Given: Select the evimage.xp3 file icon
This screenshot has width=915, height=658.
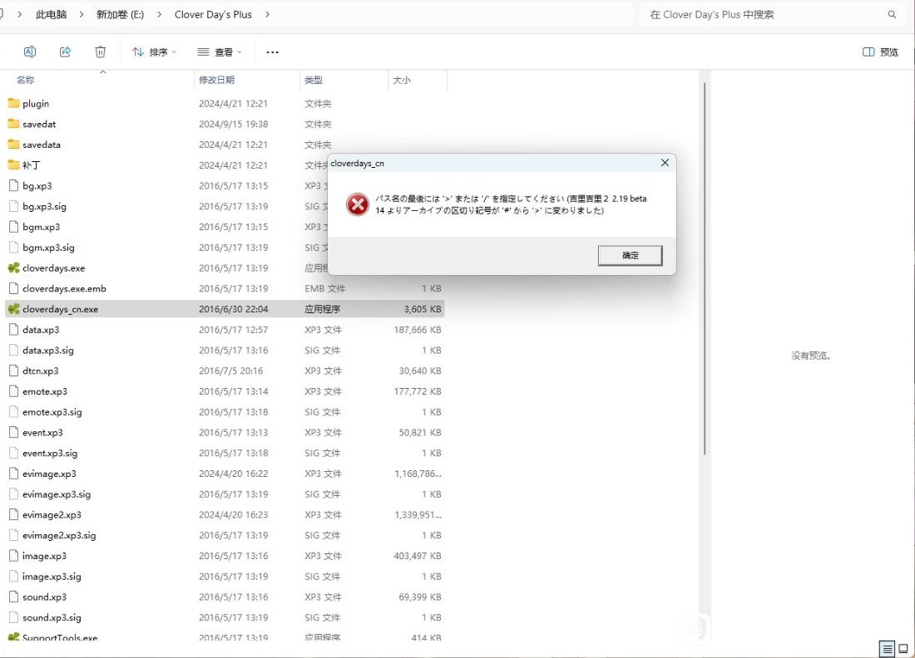Looking at the screenshot, I should coord(13,474).
